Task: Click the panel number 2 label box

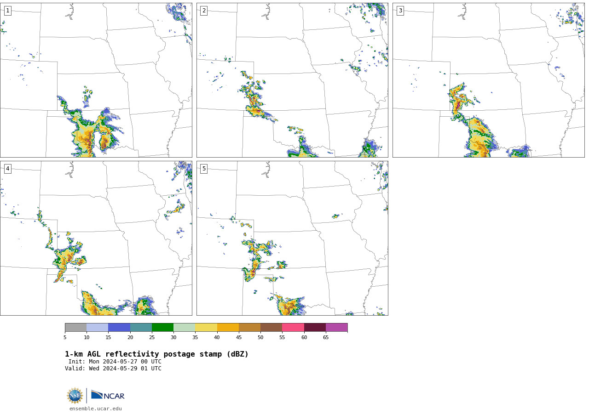Action: tap(204, 11)
